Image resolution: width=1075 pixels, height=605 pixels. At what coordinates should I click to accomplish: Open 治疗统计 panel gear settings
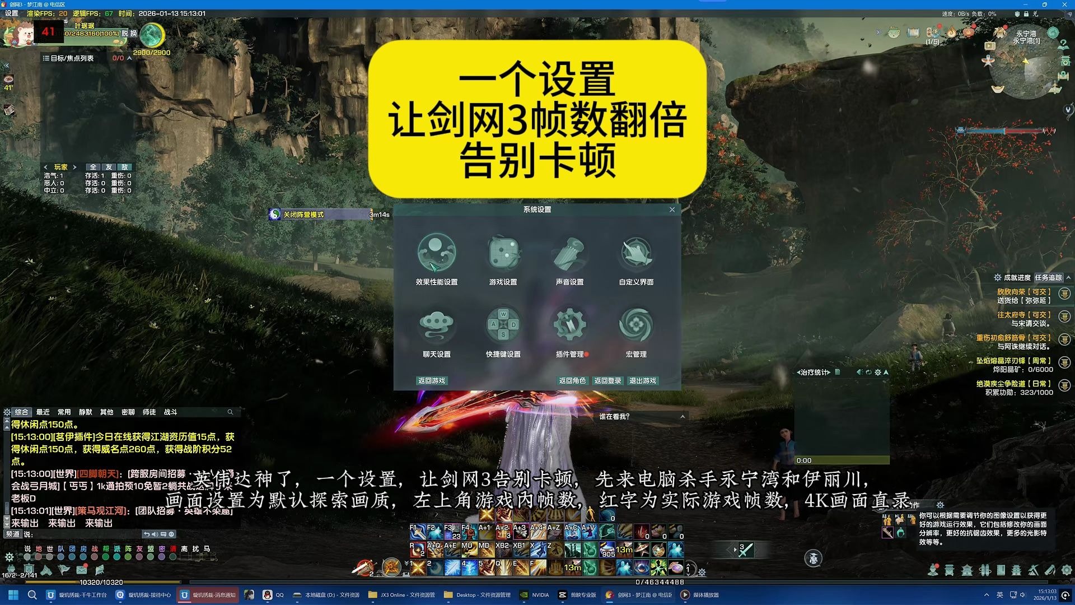click(x=878, y=372)
